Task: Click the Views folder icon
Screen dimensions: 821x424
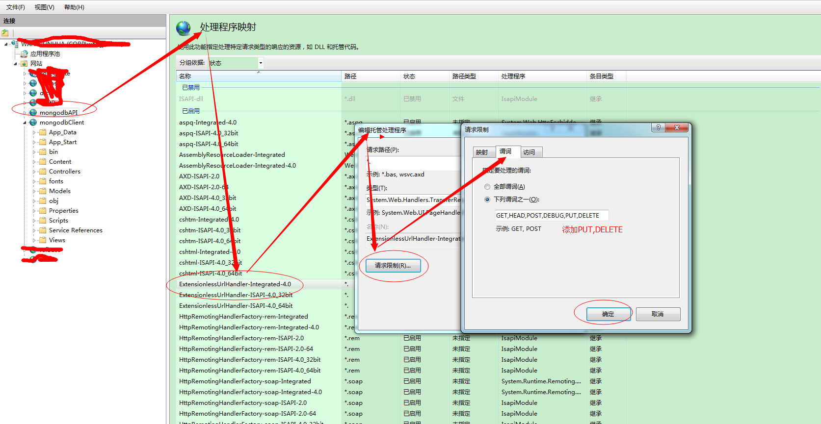Action: [43, 240]
